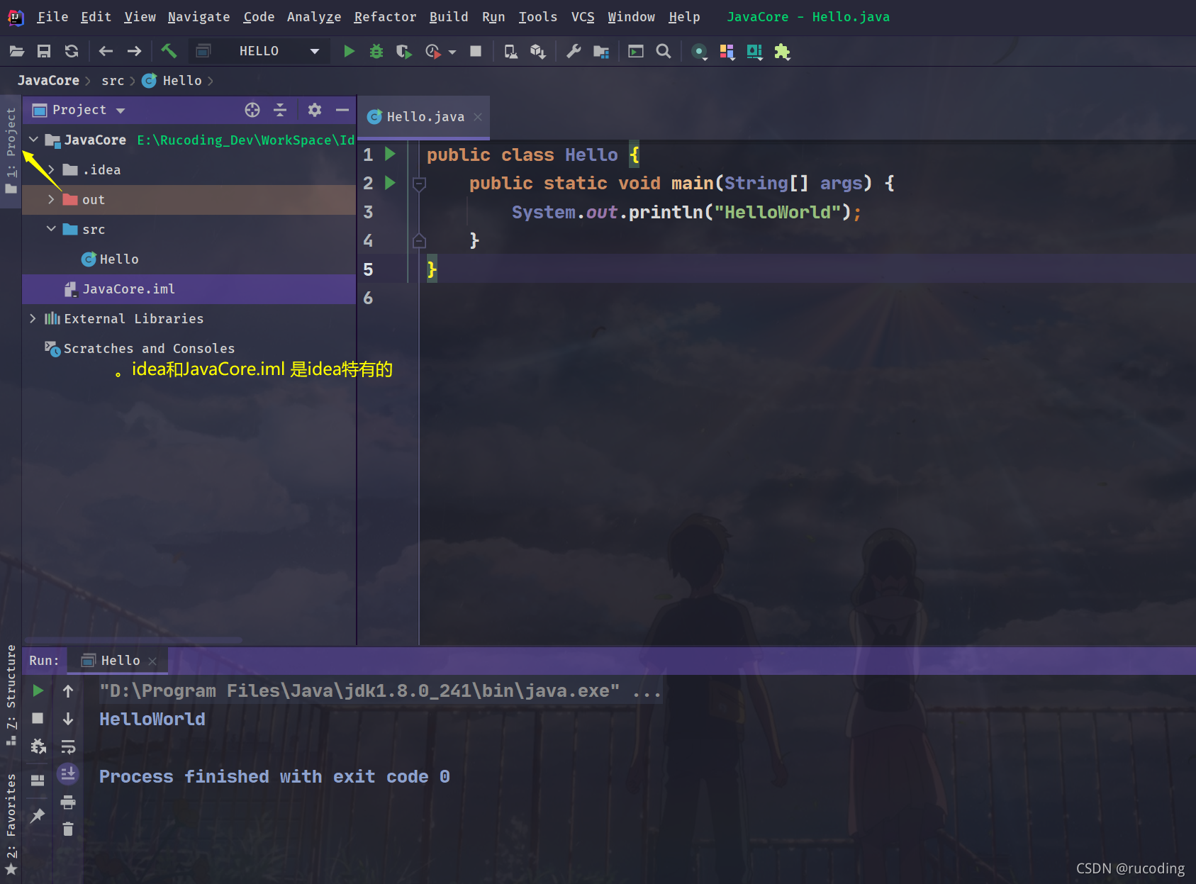Expand the out folder

[51, 199]
